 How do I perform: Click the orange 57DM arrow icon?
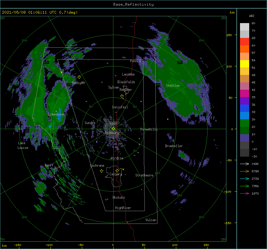pos(244,171)
